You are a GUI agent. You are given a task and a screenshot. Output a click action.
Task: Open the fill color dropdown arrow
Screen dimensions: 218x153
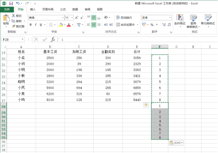(65, 25)
